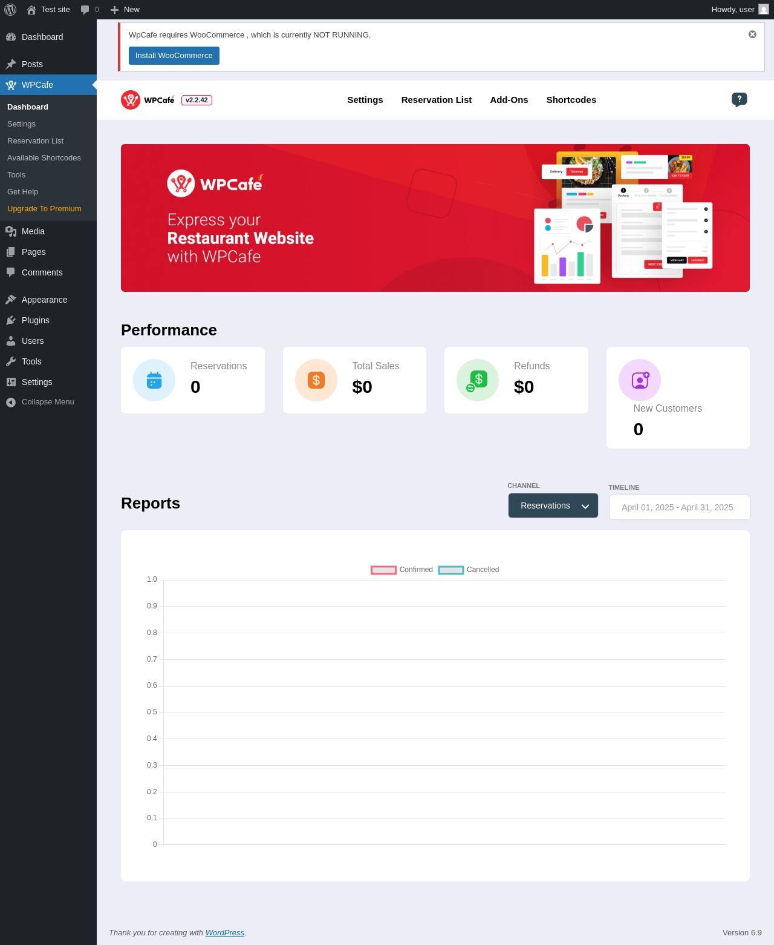The image size is (774, 945).
Task: Open the Settings tab in WPCafe header
Action: click(x=365, y=100)
